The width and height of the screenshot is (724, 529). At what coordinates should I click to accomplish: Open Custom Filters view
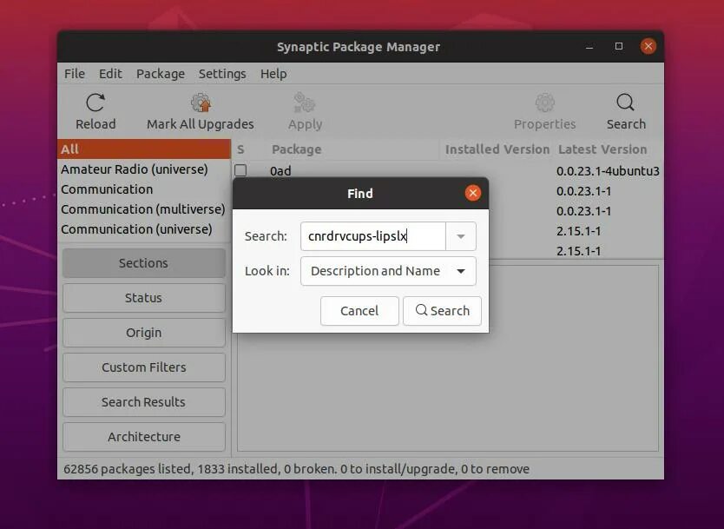pos(143,367)
